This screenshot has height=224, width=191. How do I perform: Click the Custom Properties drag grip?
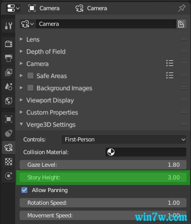point(184,112)
